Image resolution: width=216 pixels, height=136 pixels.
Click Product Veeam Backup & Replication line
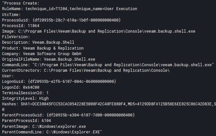point(43,48)
